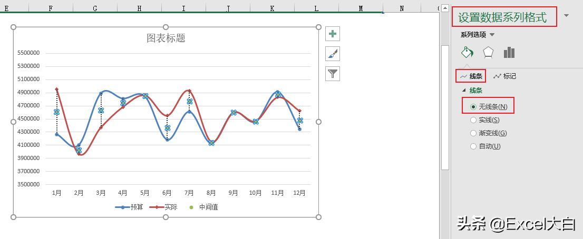
Task: Select column H header
Action: [x=140, y=8]
